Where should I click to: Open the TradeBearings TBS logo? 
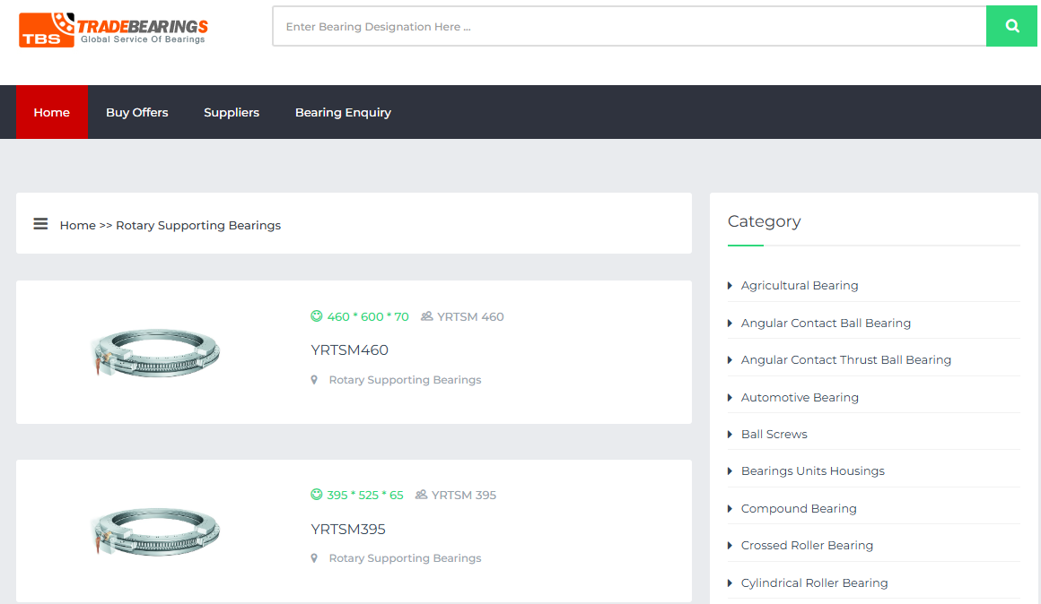pos(113,30)
